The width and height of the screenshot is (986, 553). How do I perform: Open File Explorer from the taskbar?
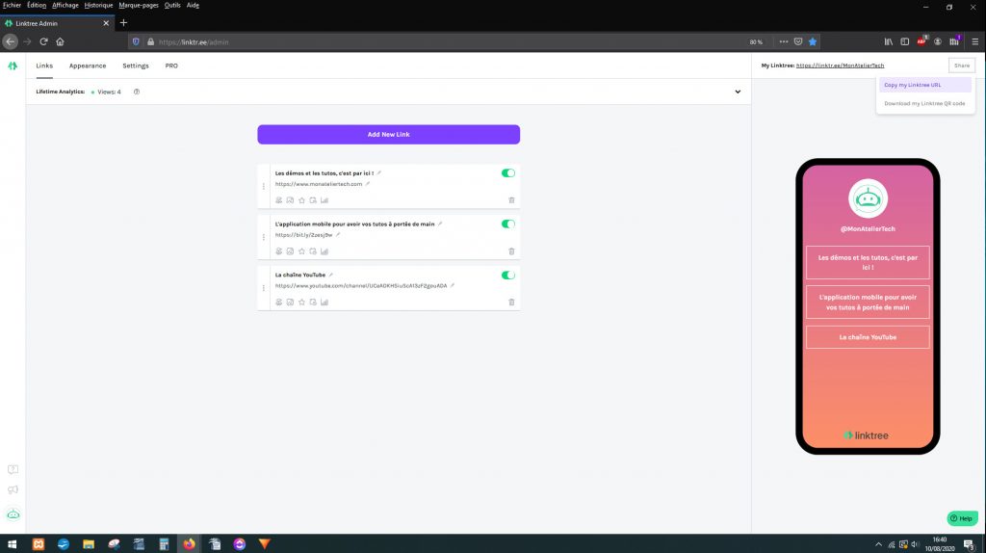(89, 544)
